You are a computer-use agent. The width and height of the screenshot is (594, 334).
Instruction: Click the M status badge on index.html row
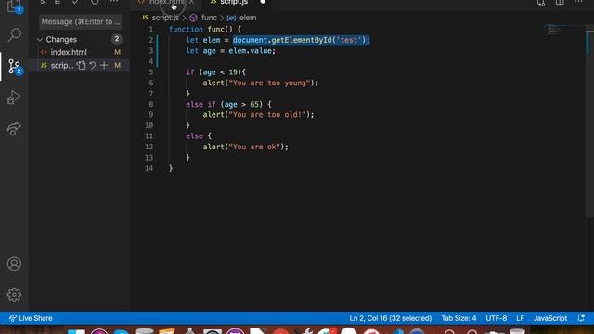118,52
